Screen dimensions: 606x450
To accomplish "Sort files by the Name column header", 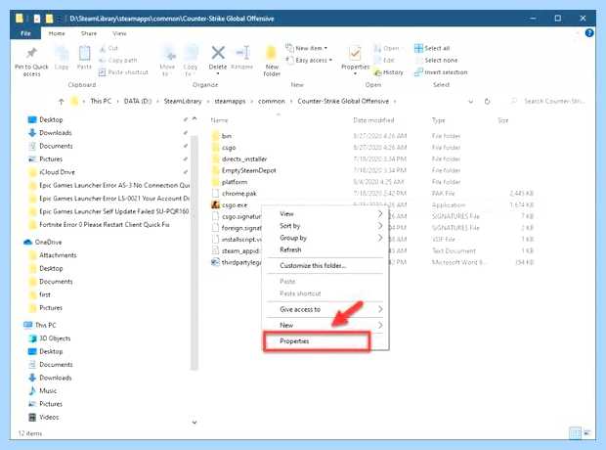I will pos(219,120).
